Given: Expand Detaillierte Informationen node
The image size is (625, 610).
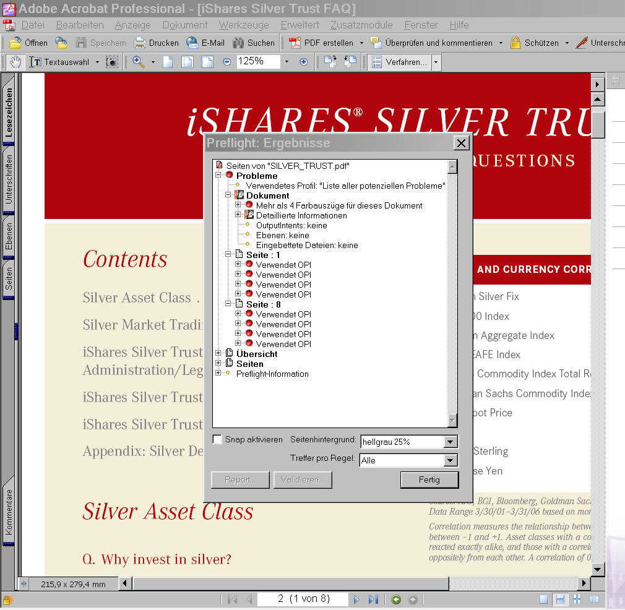Looking at the screenshot, I should tap(238, 215).
